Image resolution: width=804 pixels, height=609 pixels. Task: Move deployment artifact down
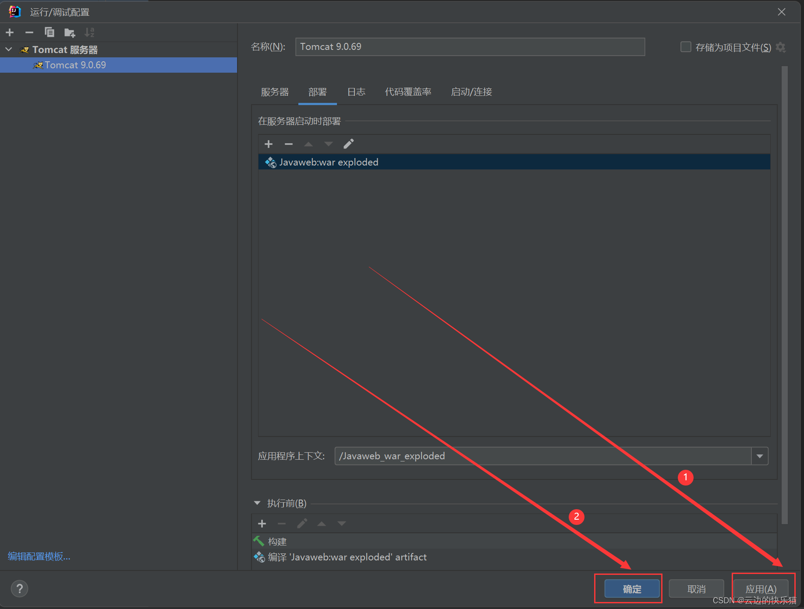(x=328, y=144)
